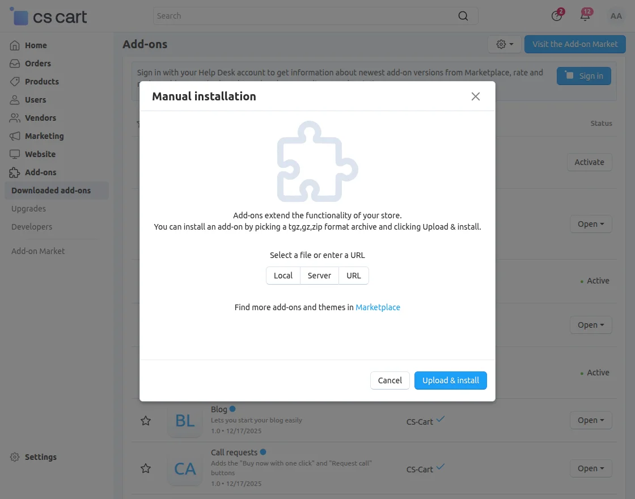The image size is (635, 499).
Task: Switch file source to URL
Action: [x=353, y=275]
